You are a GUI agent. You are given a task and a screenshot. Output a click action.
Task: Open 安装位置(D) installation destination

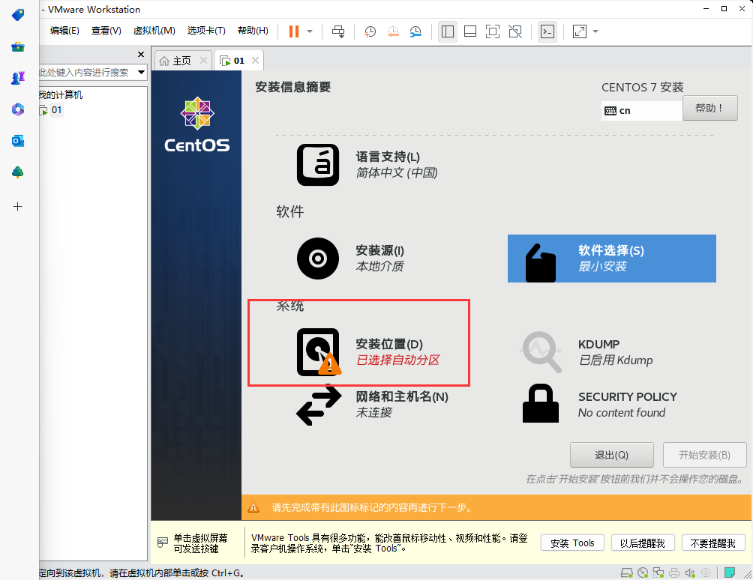369,351
